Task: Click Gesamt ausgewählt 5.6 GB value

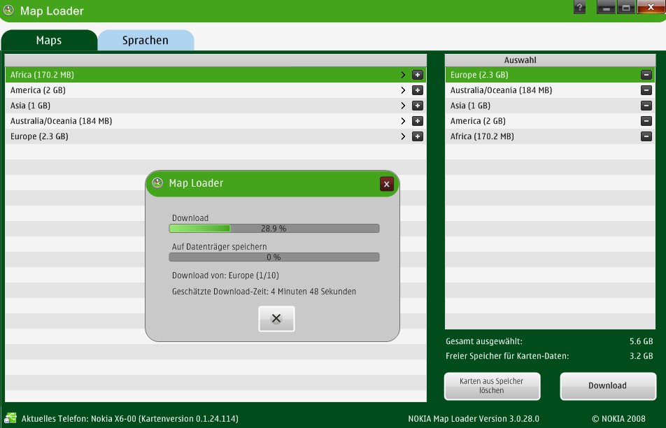Action: (641, 341)
